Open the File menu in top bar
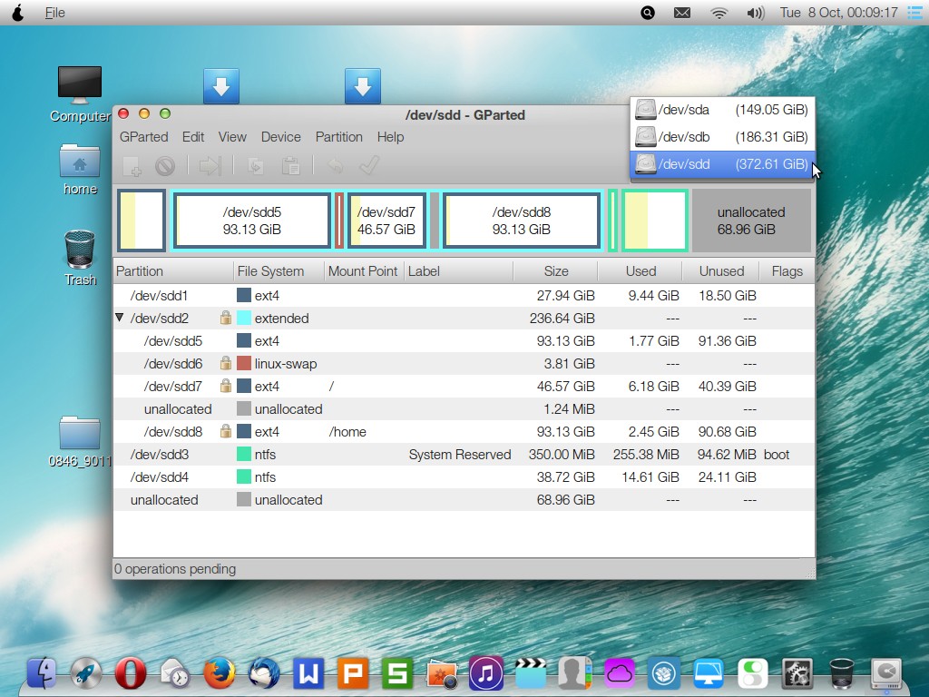 [x=55, y=13]
